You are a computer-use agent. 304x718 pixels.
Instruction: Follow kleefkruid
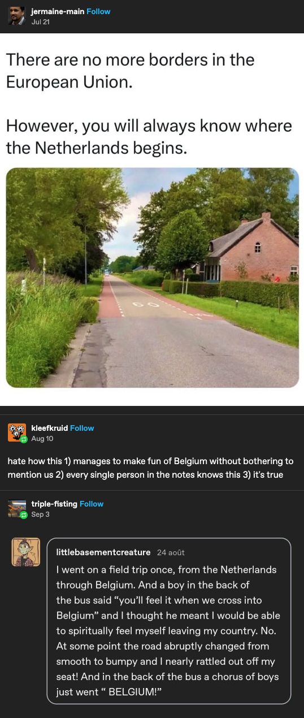coord(82,428)
